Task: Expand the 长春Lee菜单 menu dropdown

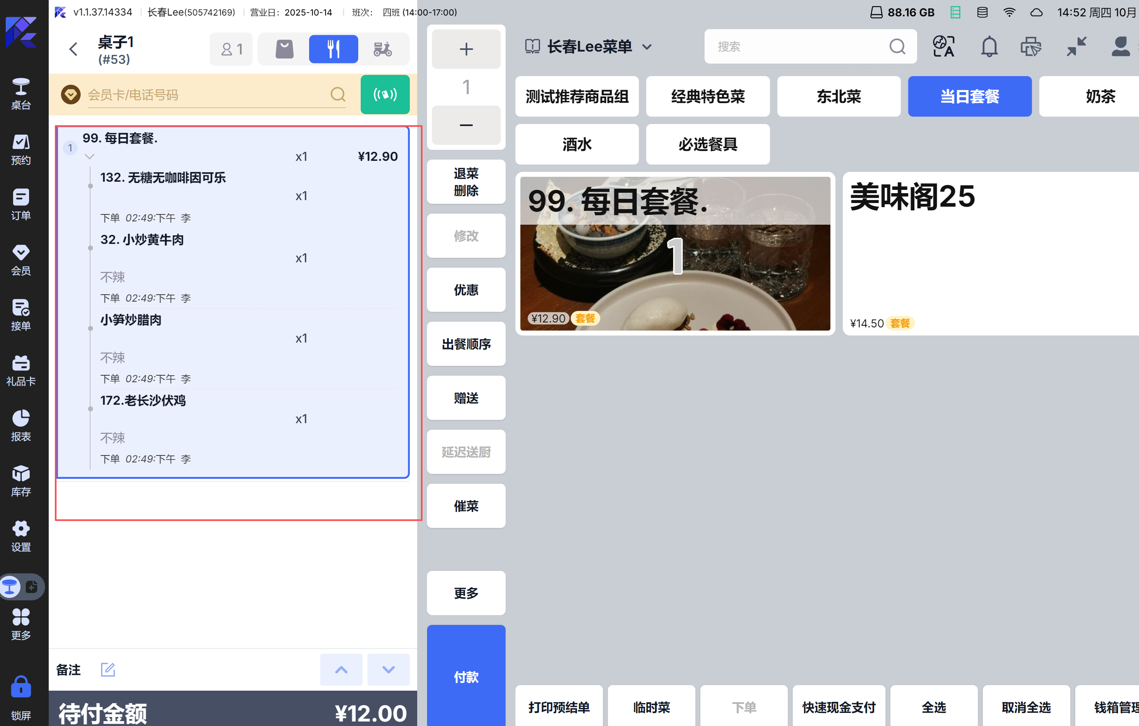Action: 646,47
